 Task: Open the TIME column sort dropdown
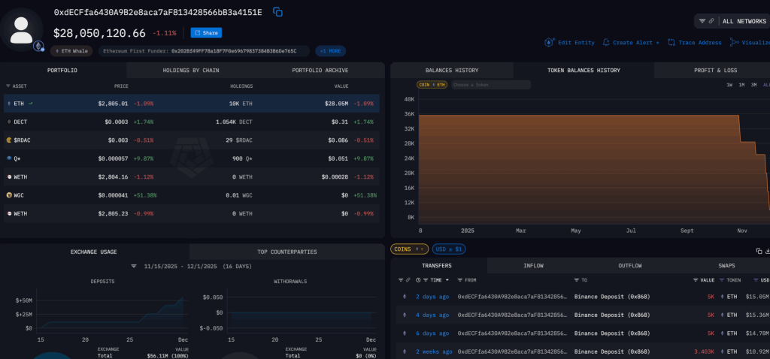coord(447,280)
